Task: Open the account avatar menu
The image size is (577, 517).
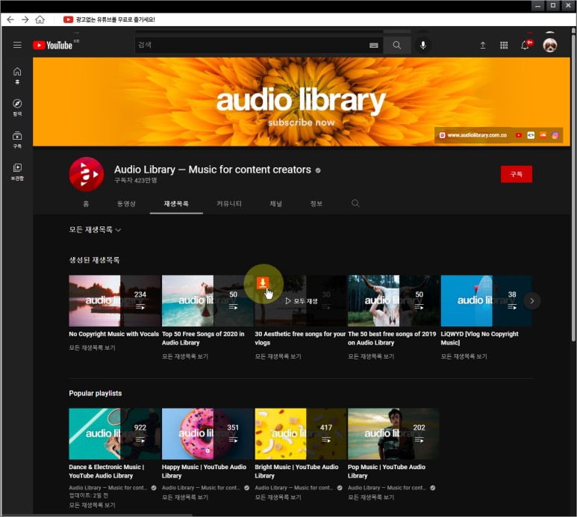Action: pos(550,46)
